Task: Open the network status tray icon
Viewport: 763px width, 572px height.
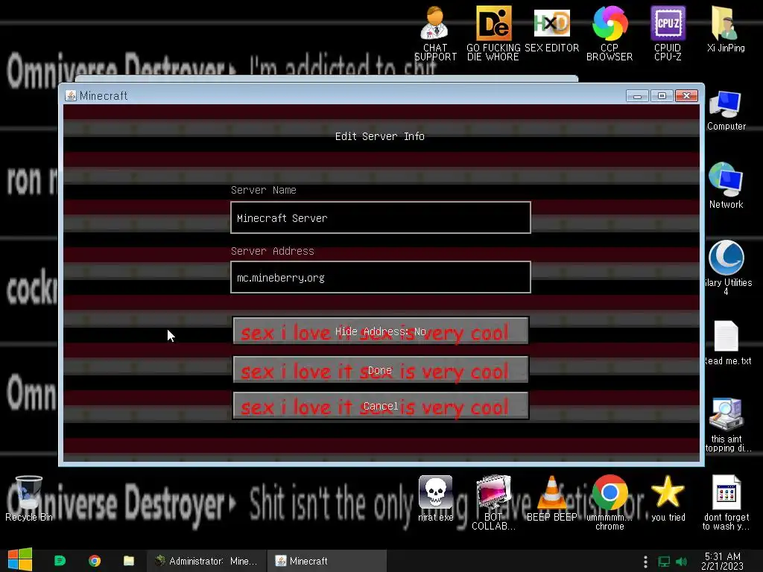Action: (664, 562)
